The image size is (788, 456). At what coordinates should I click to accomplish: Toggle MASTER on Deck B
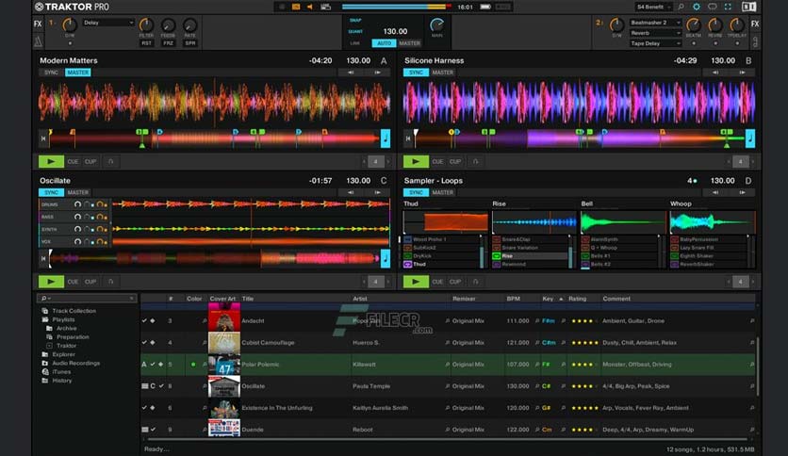click(x=443, y=73)
